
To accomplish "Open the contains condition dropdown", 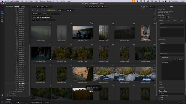I will pos(46,14).
